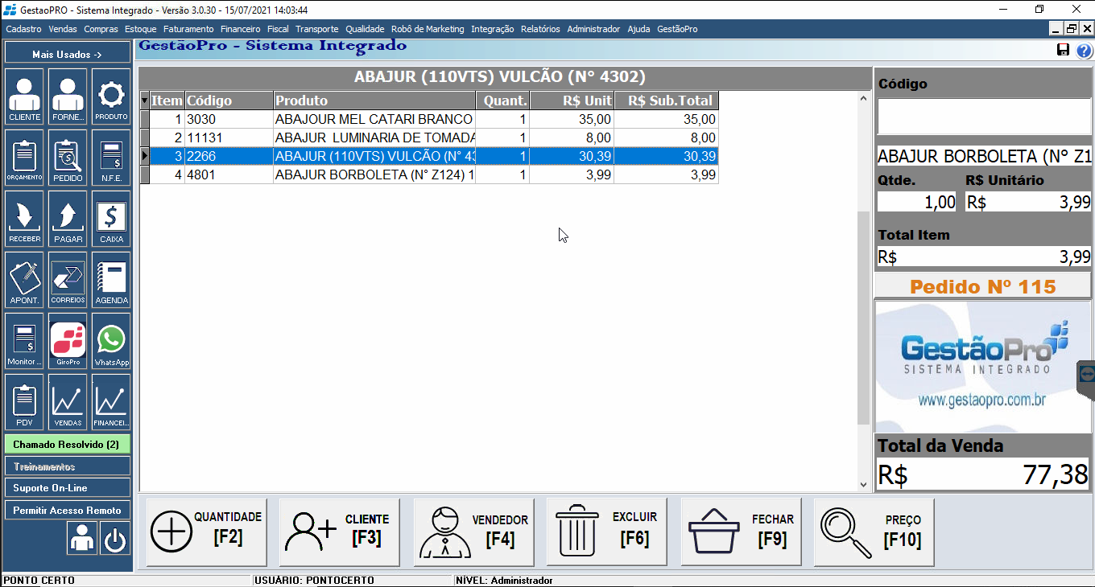Open the N.F.E. invoice icon
The width and height of the screenshot is (1095, 587).
pos(111,158)
